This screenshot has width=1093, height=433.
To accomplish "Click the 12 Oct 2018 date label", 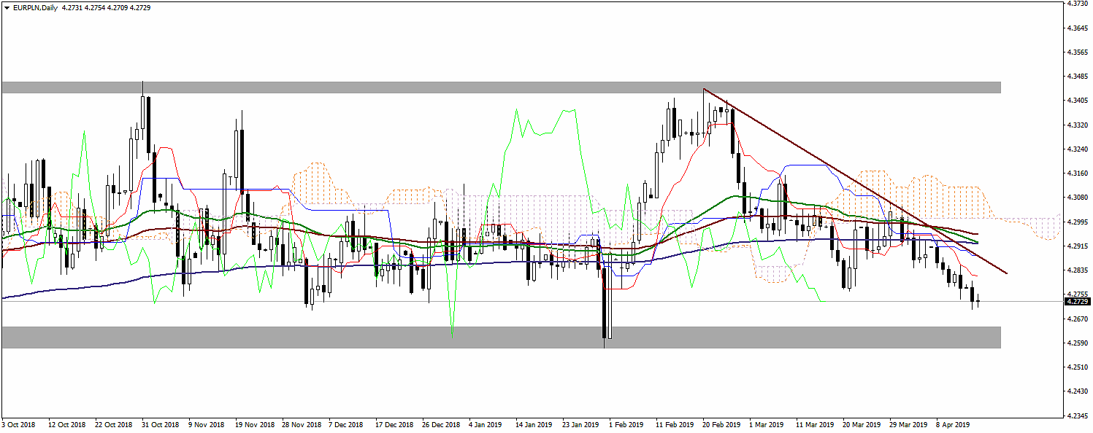I will click(x=66, y=424).
